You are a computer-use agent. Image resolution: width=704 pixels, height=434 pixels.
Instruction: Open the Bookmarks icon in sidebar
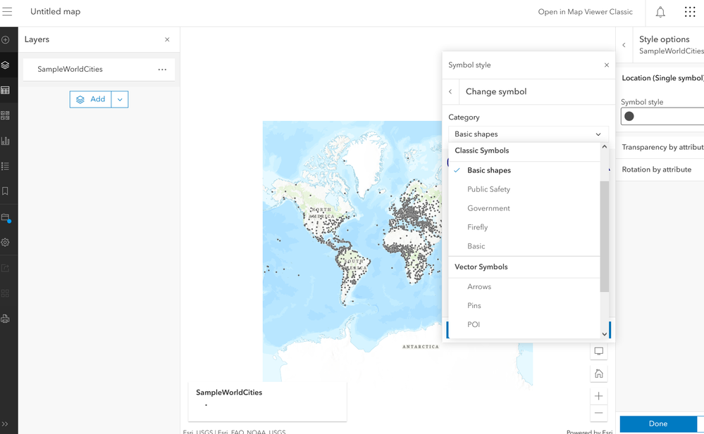pos(6,191)
